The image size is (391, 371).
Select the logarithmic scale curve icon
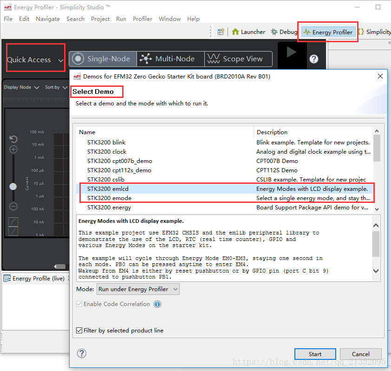pyautogui.click(x=13, y=221)
